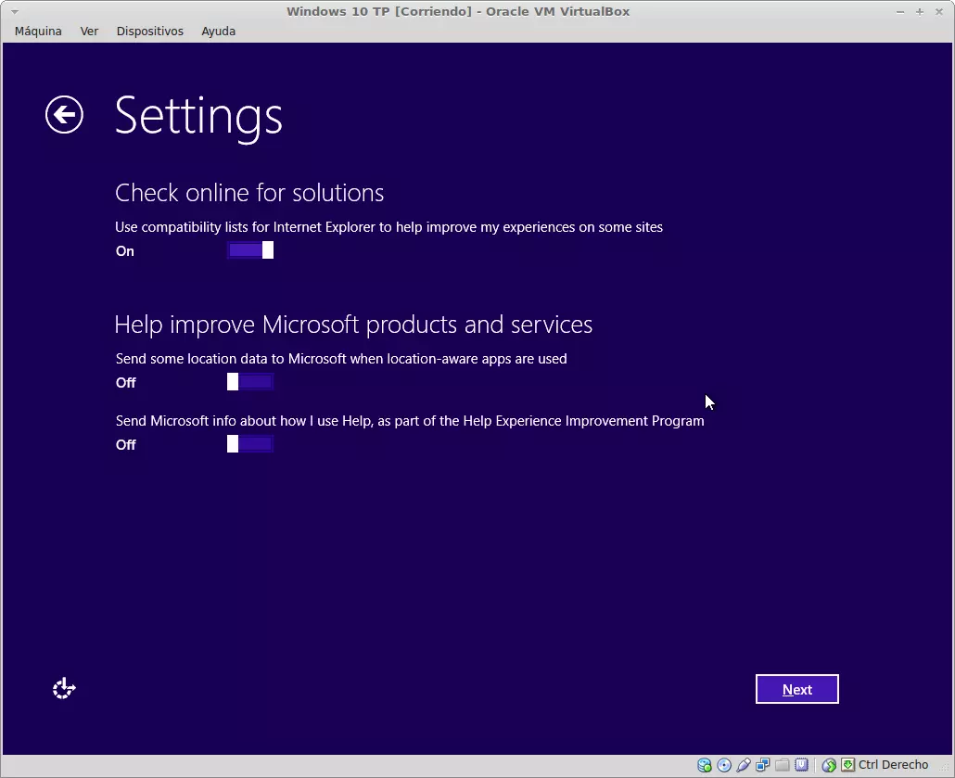
Task: Turn off Internet Explorer compatibility lists toggle
Action: (x=250, y=250)
